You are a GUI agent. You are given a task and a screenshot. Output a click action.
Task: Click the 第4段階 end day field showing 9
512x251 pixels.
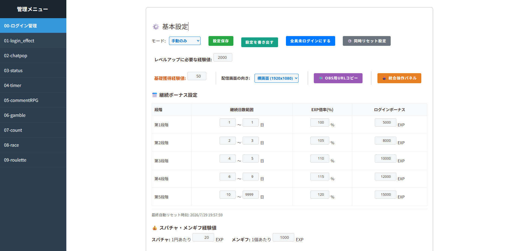click(251, 177)
